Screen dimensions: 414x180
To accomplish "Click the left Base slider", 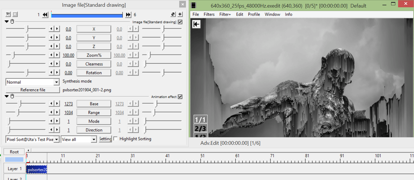I will (x=26, y=103).
